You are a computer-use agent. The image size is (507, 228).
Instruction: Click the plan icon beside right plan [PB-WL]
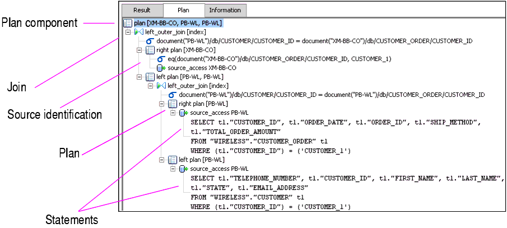click(x=173, y=104)
